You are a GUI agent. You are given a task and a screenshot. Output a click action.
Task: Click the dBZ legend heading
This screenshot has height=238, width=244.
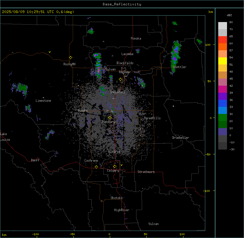coord(229,15)
